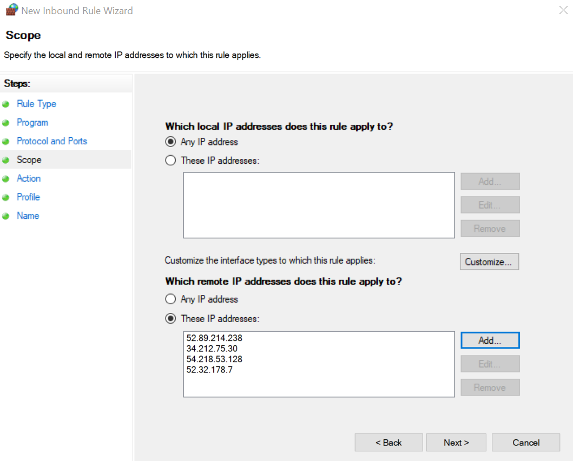Click Add for local IP addresses
Viewport: 573px width, 461px height.
pyautogui.click(x=490, y=182)
